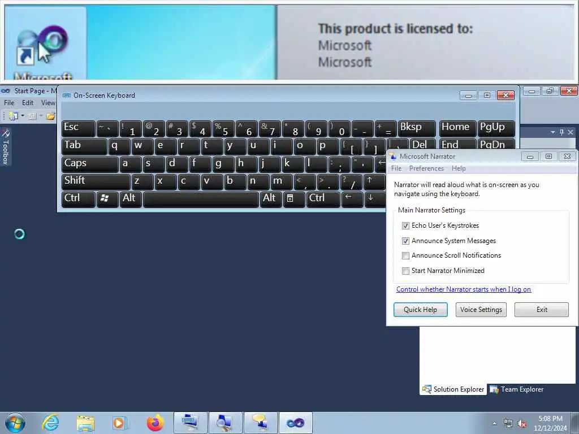The image size is (579, 434).
Task: Open Solution Explorer window position dropdown arrow
Action: coord(553,132)
